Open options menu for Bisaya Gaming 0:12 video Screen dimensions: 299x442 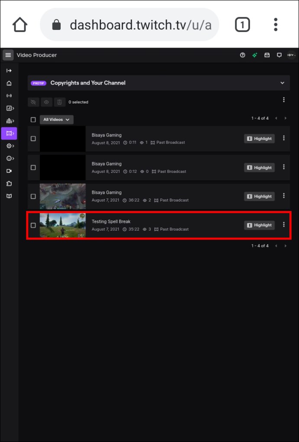pyautogui.click(x=284, y=167)
